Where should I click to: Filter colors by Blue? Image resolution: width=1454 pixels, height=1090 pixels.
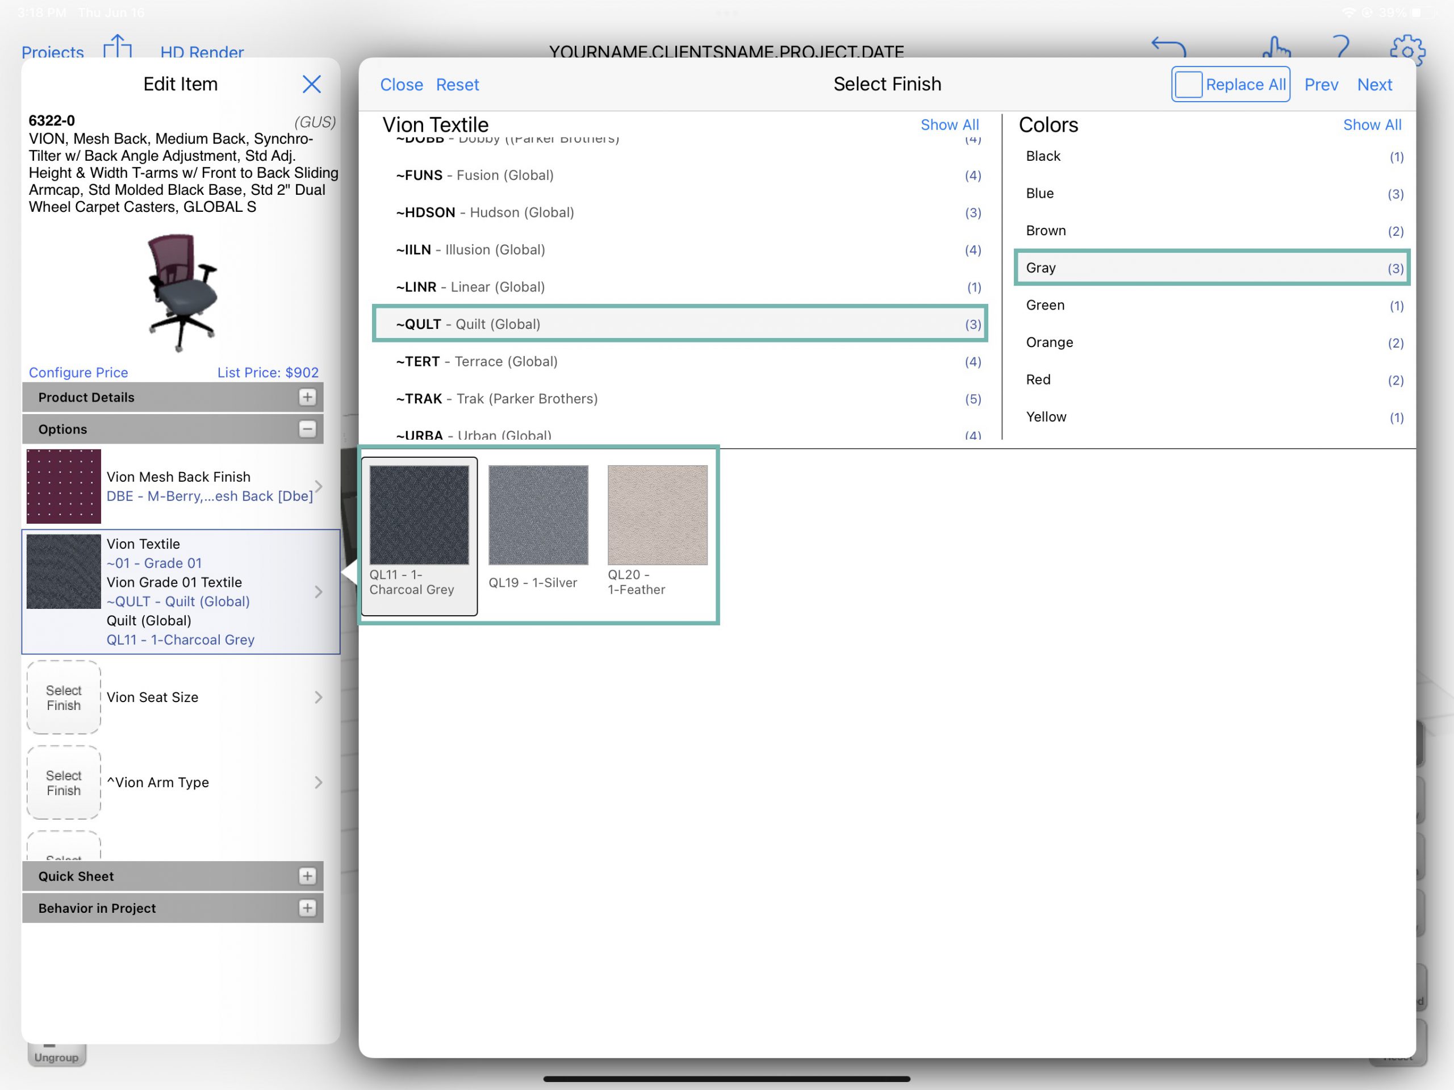point(1212,193)
